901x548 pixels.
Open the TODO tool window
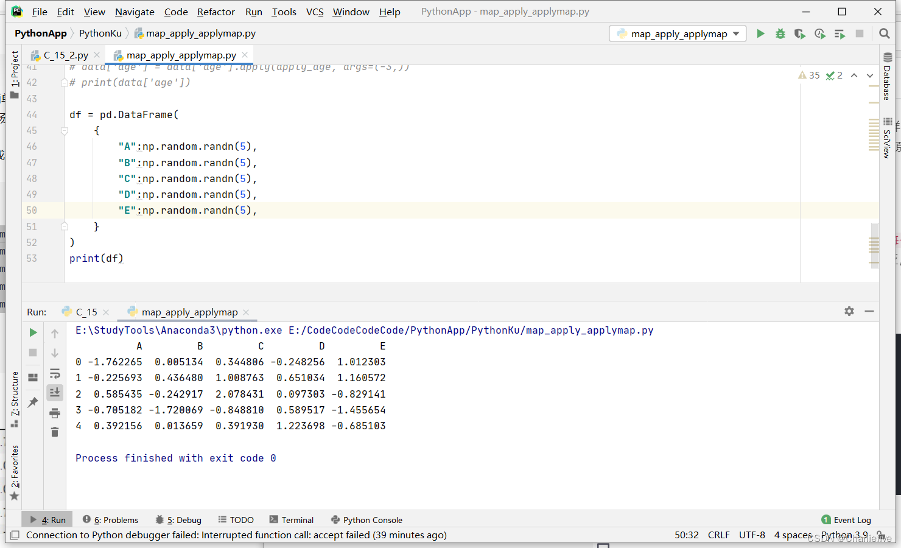[x=236, y=520]
